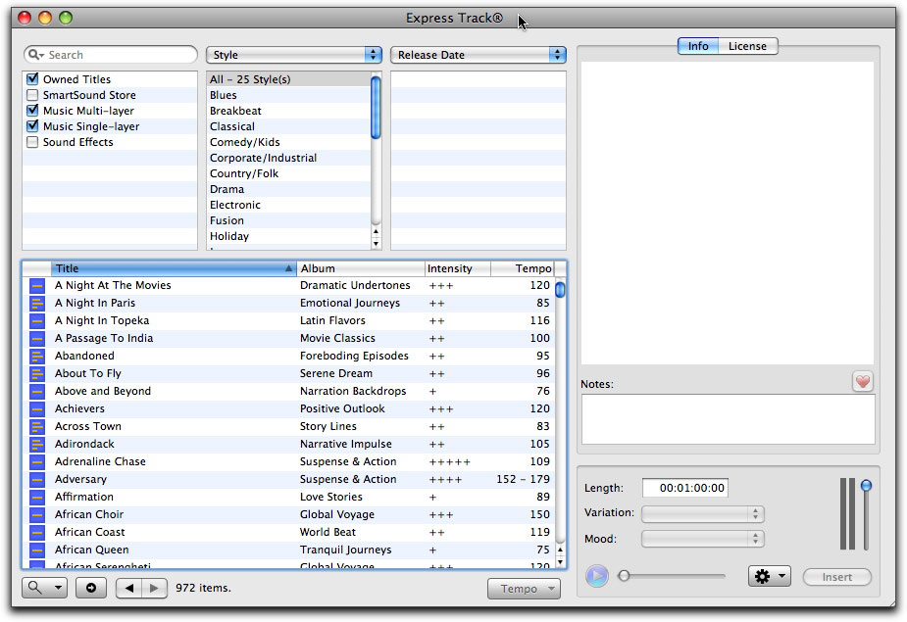Click the Length time field
This screenshot has height=622, width=907.
click(684, 488)
